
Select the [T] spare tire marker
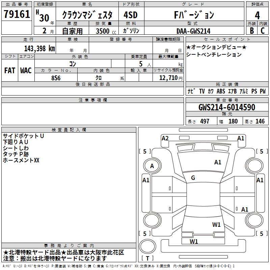tap(147, 259)
